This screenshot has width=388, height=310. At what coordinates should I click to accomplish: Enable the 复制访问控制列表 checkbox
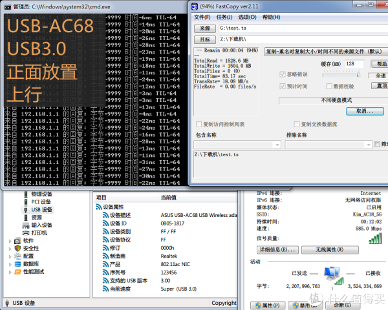click(x=199, y=124)
